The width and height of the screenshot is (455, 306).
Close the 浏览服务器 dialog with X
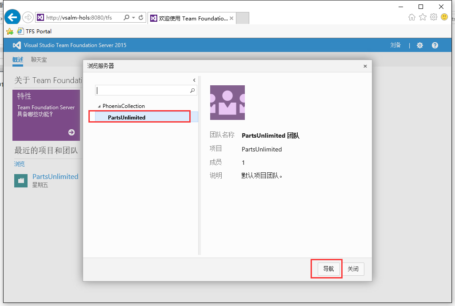[365, 66]
